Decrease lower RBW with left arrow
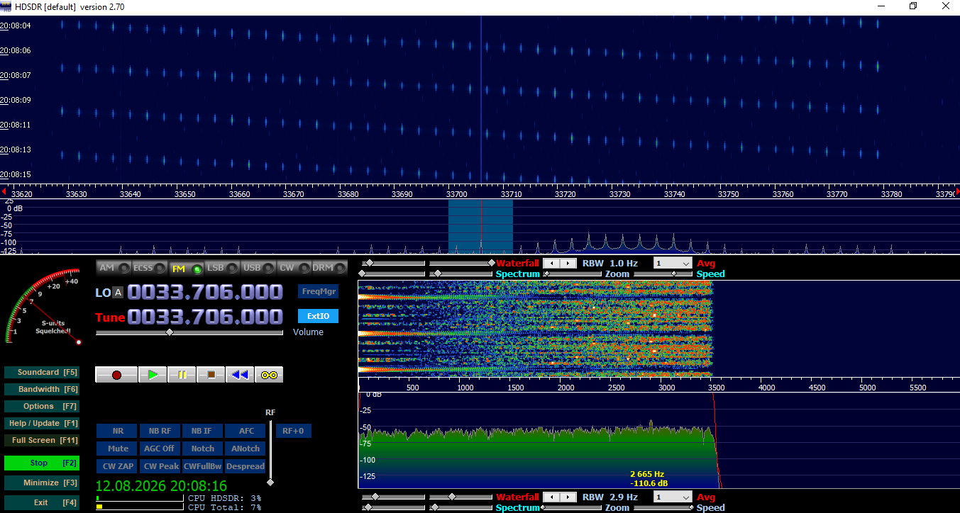The image size is (960, 513). pos(551,497)
